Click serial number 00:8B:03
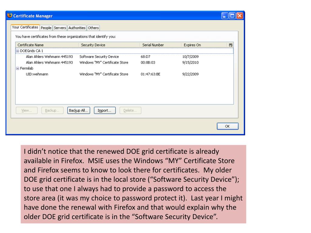This screenshot has width=311, height=233. click(148, 62)
